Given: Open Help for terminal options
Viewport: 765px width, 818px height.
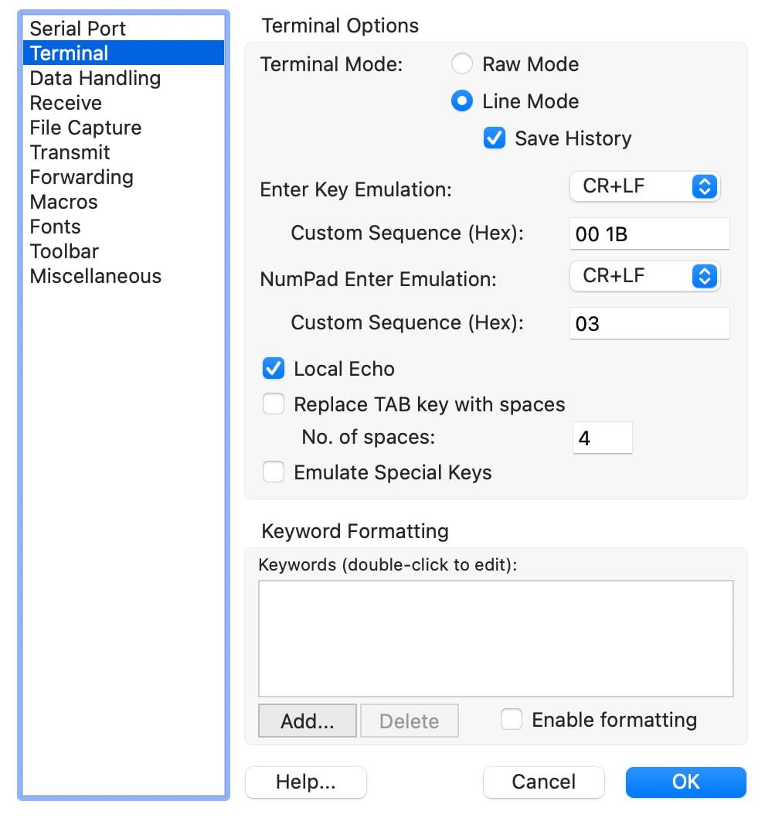Looking at the screenshot, I should 305,782.
